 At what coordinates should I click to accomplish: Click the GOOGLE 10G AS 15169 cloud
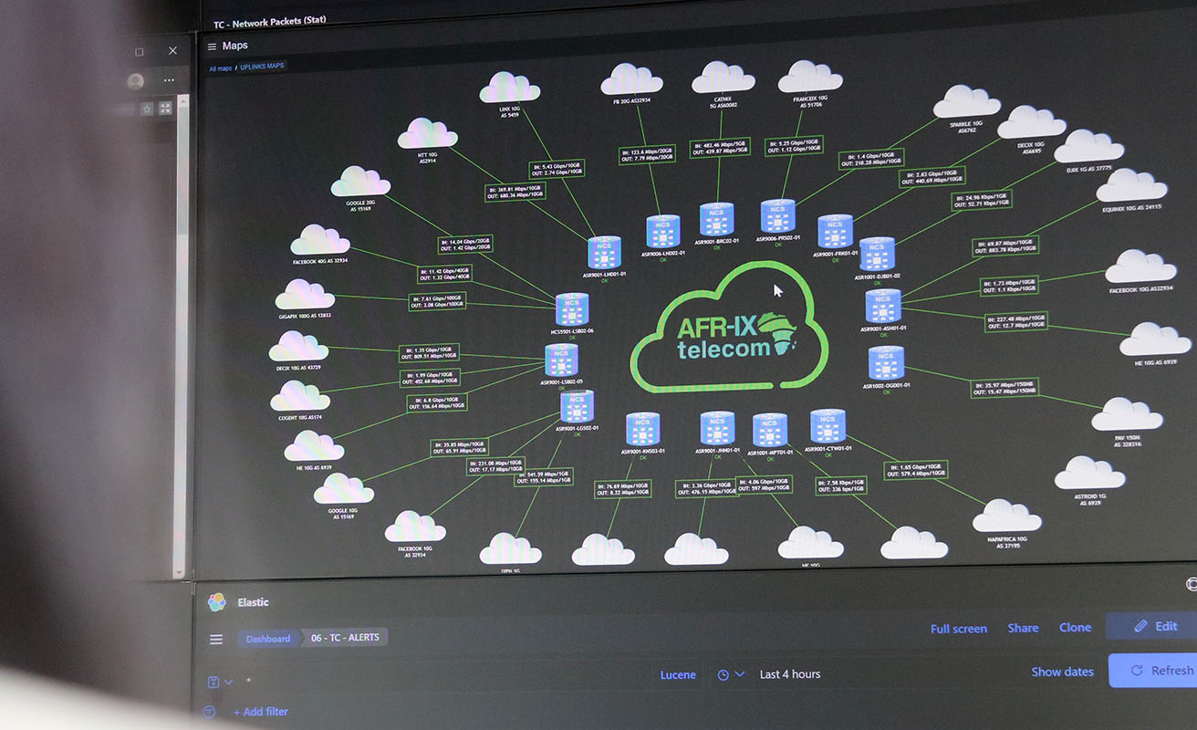pyautogui.click(x=344, y=489)
